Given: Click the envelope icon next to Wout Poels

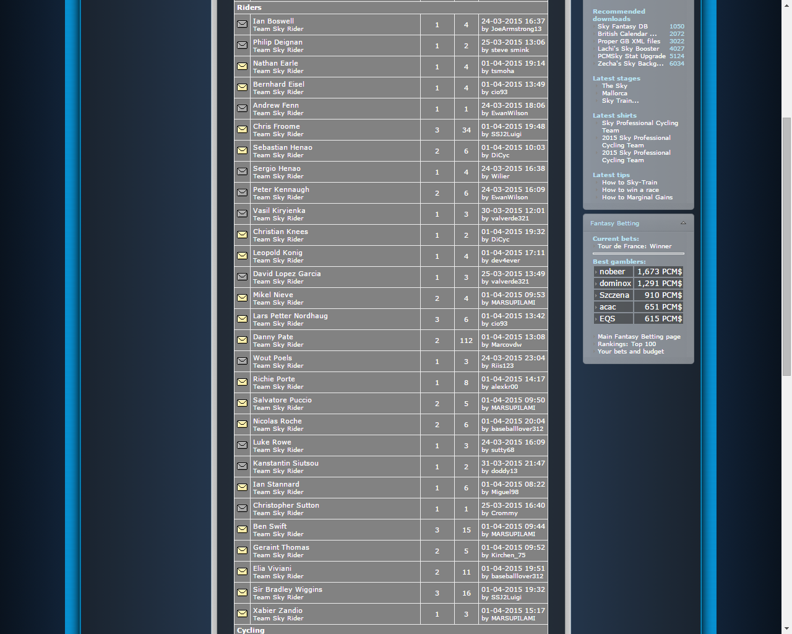Looking at the screenshot, I should [242, 361].
